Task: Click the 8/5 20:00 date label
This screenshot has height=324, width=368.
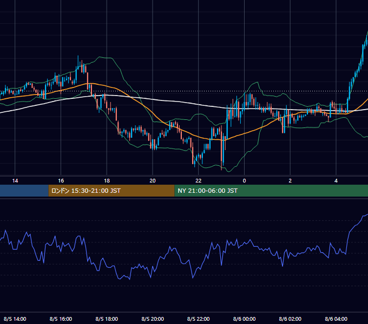Action: (x=153, y=319)
